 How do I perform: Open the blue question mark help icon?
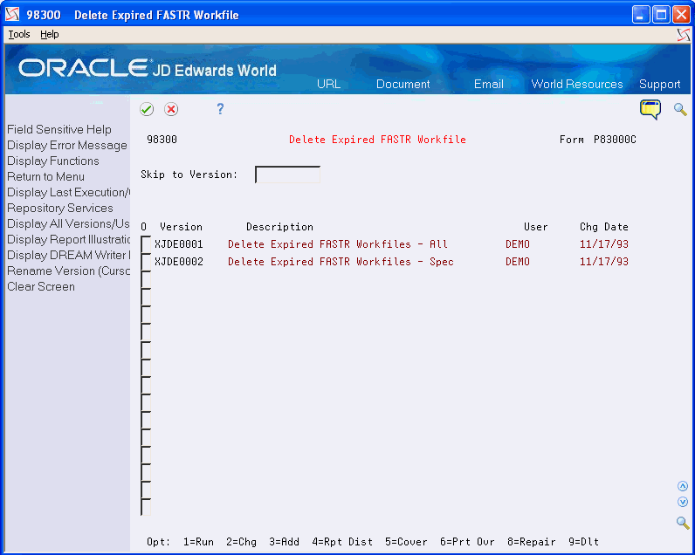(x=220, y=109)
